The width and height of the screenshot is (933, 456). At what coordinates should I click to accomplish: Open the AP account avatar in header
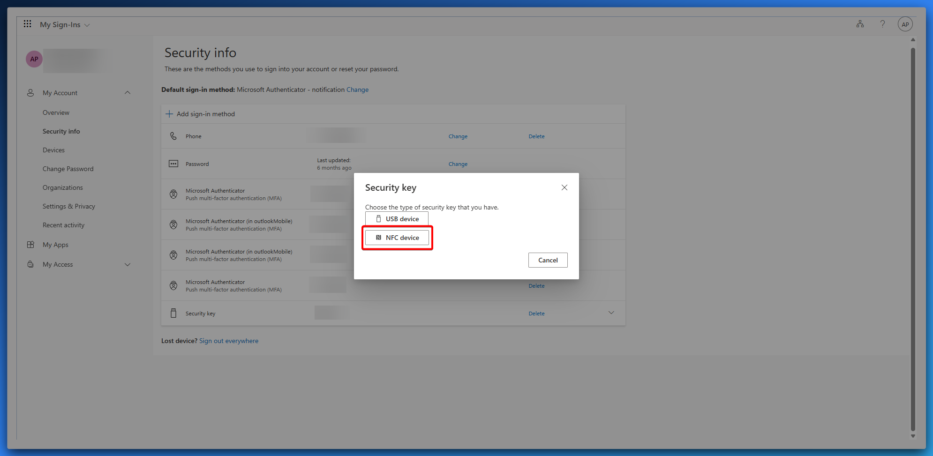click(905, 24)
